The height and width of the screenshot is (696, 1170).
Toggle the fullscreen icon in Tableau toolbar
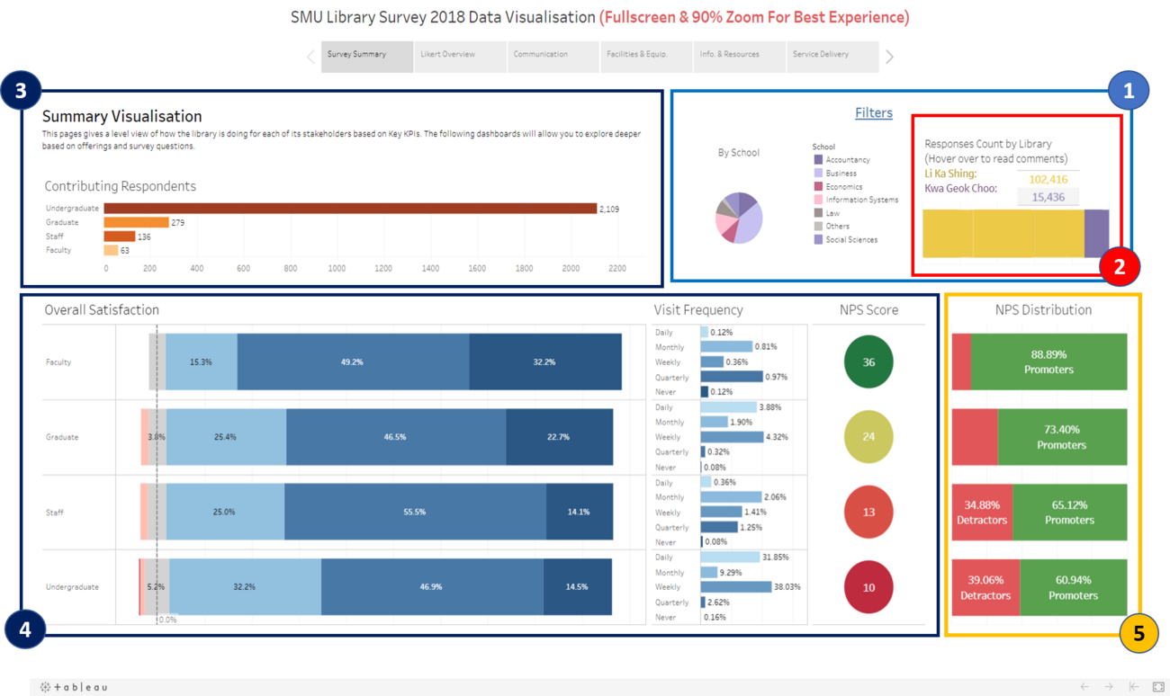(x=1158, y=687)
